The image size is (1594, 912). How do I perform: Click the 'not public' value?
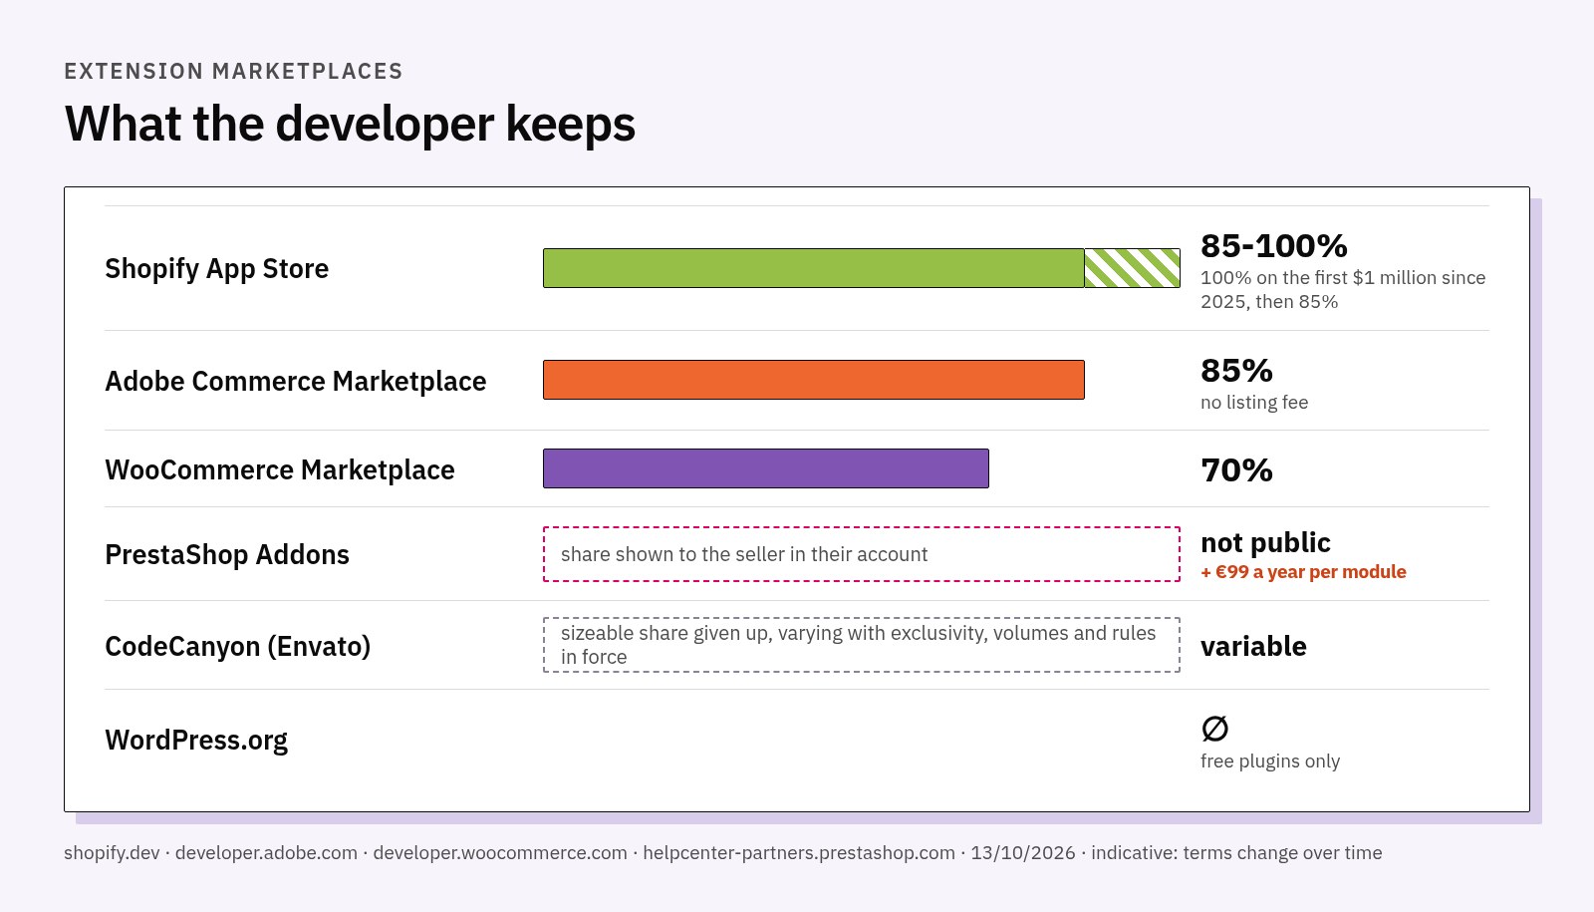[x=1265, y=542]
